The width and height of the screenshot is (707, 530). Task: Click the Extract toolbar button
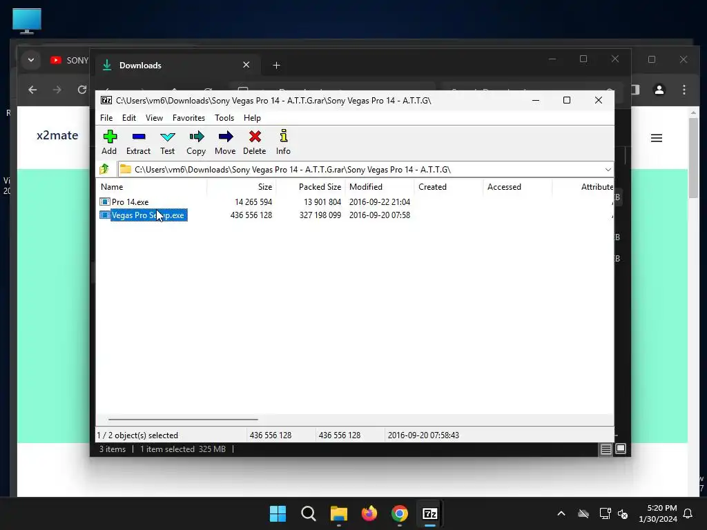point(138,142)
